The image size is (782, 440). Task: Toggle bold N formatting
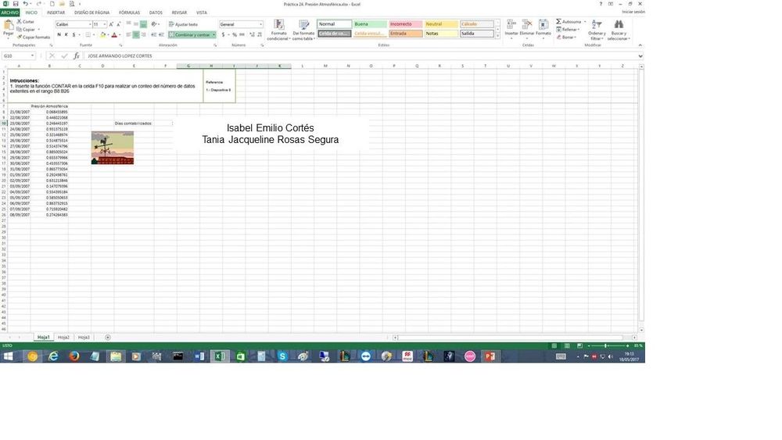[59, 35]
